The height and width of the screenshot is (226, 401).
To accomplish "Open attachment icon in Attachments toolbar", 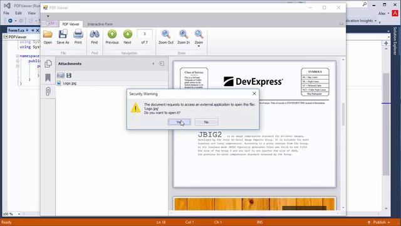I will 61,75.
